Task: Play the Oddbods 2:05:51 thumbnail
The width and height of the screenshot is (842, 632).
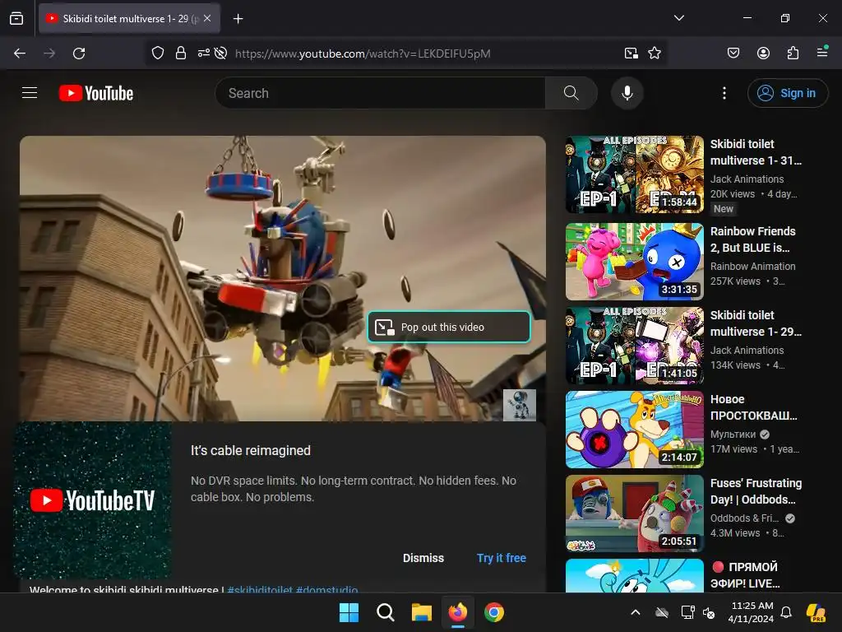Action: [x=634, y=513]
